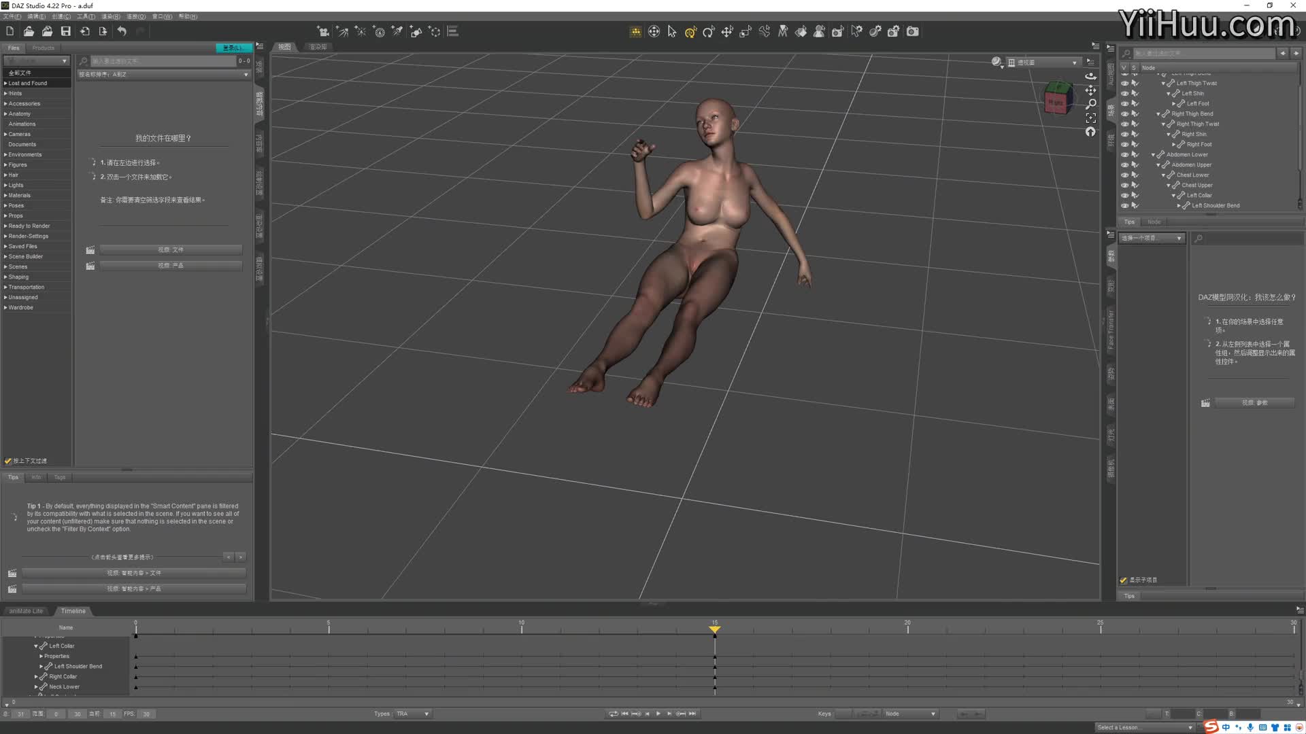
Task: Click the Render camera icon
Action: (x=913, y=31)
